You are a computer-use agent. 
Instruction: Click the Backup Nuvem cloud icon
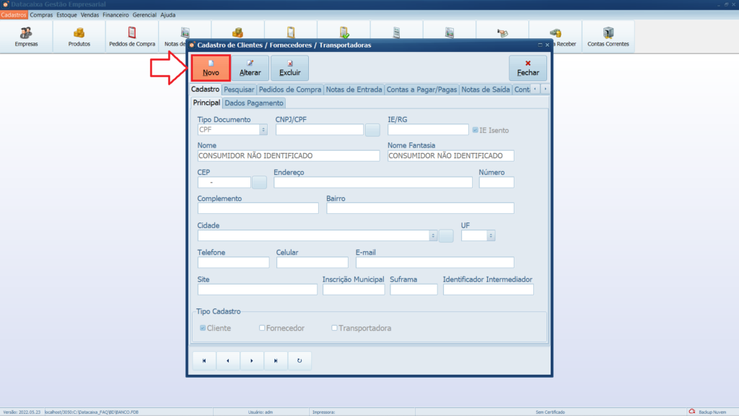(692, 412)
